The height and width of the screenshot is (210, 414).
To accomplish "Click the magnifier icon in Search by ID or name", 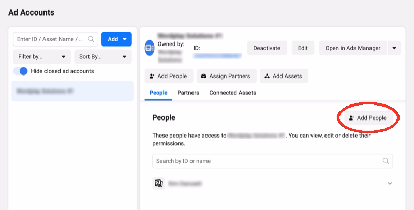I will click(x=386, y=161).
